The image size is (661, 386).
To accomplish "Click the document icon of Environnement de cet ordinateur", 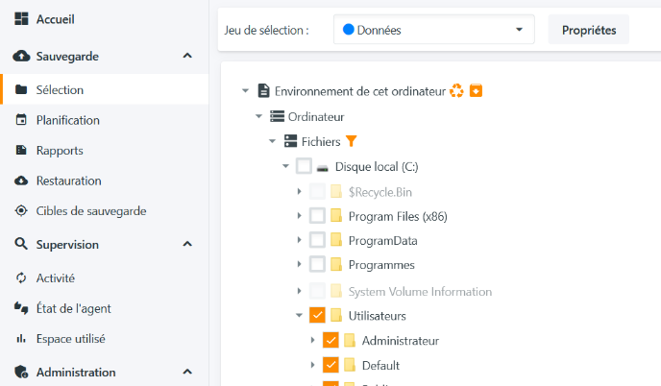I will (263, 90).
